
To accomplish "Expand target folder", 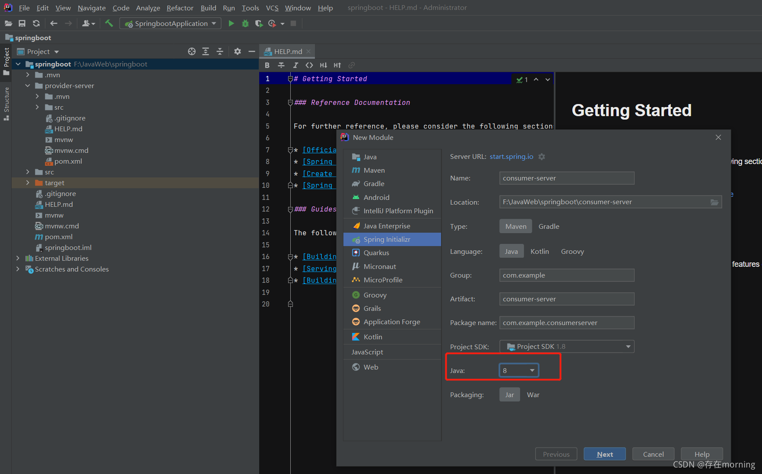I will (28, 183).
